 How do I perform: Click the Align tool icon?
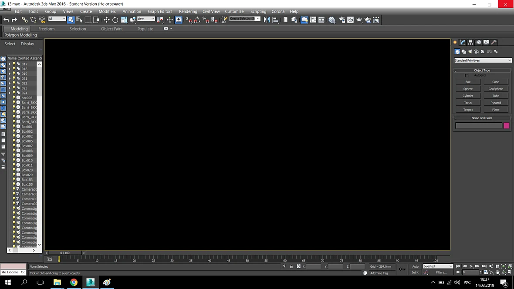pyautogui.click(x=275, y=20)
